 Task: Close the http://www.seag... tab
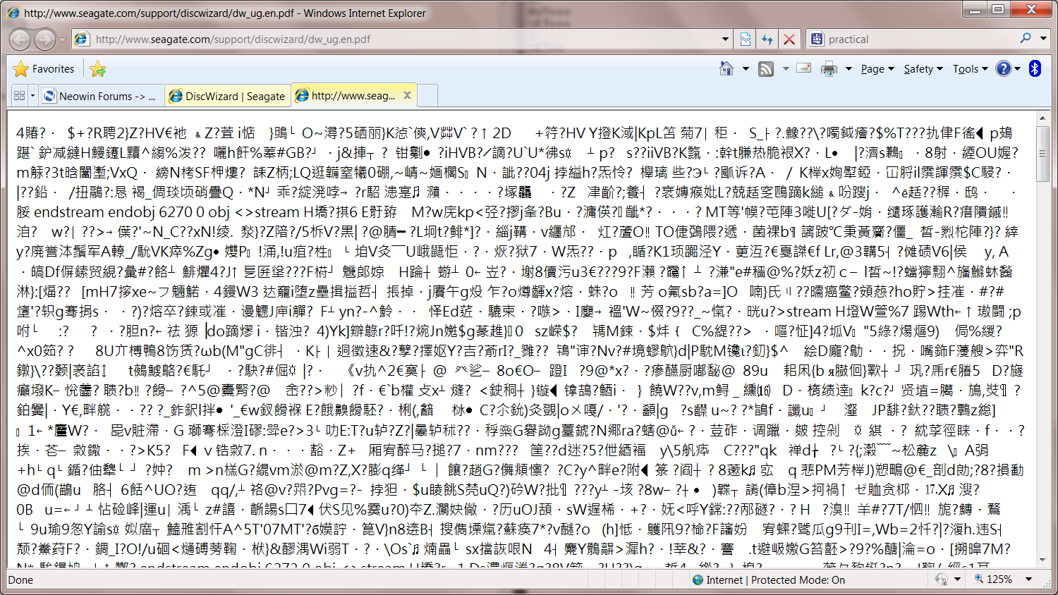(x=407, y=95)
